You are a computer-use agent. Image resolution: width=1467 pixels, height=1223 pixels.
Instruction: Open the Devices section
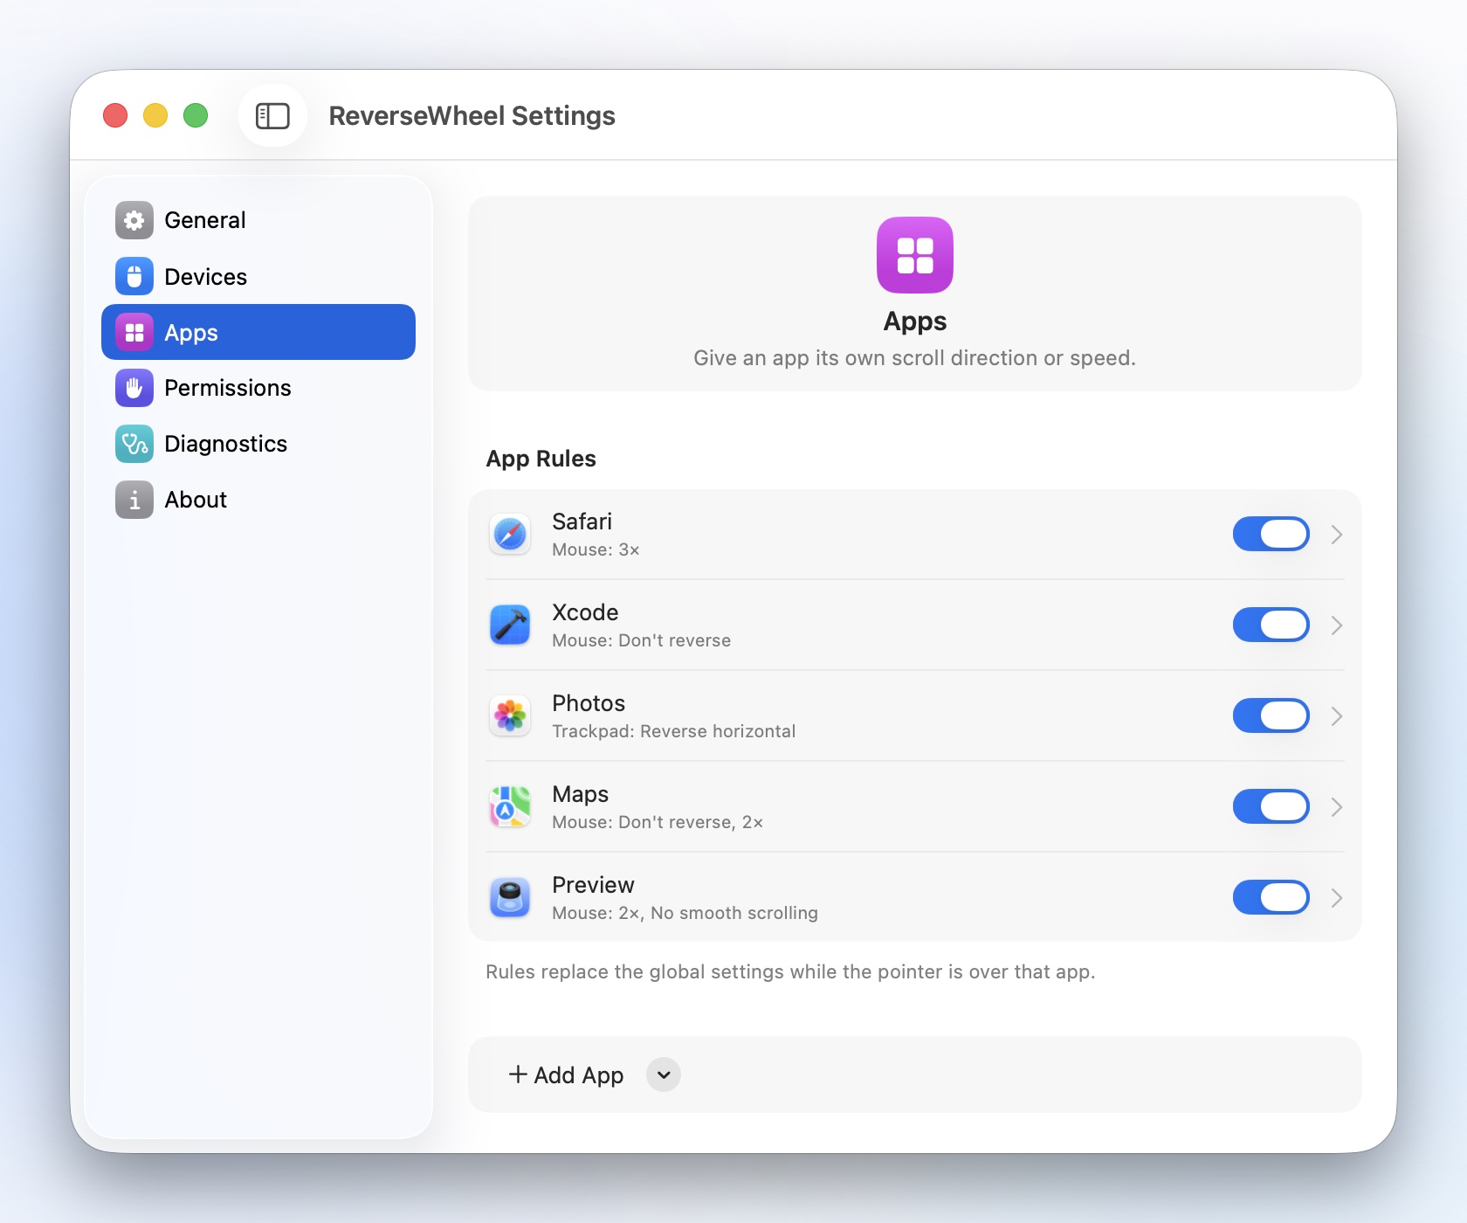tap(258, 276)
